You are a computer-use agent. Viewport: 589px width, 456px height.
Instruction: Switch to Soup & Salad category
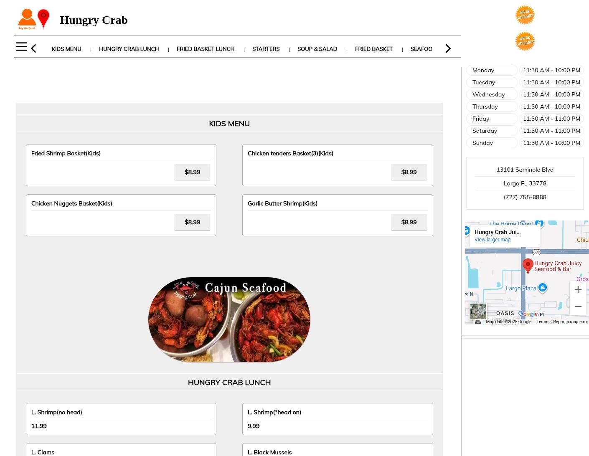[317, 49]
